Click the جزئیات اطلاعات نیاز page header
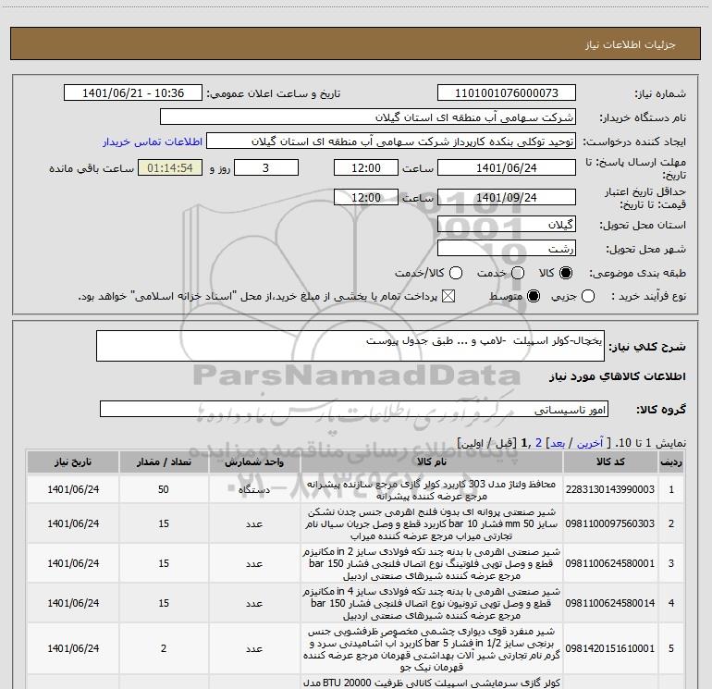This screenshot has height=689, width=712. (631, 44)
